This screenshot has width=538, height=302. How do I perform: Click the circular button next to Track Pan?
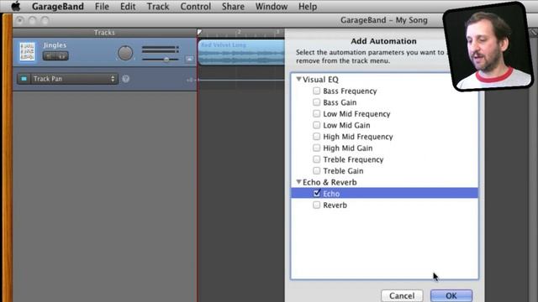click(x=126, y=79)
